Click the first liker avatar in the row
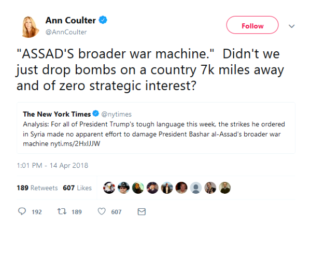 coord(109,188)
